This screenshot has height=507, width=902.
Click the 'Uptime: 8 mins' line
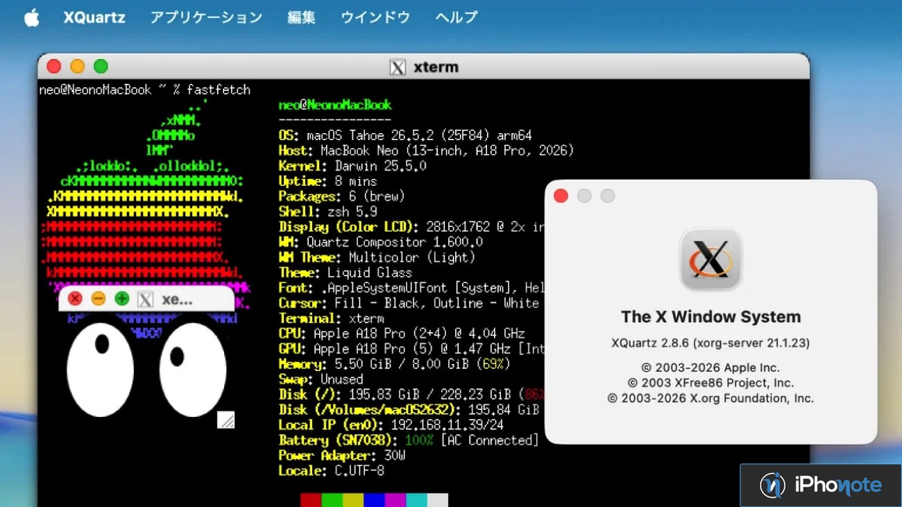click(x=328, y=181)
